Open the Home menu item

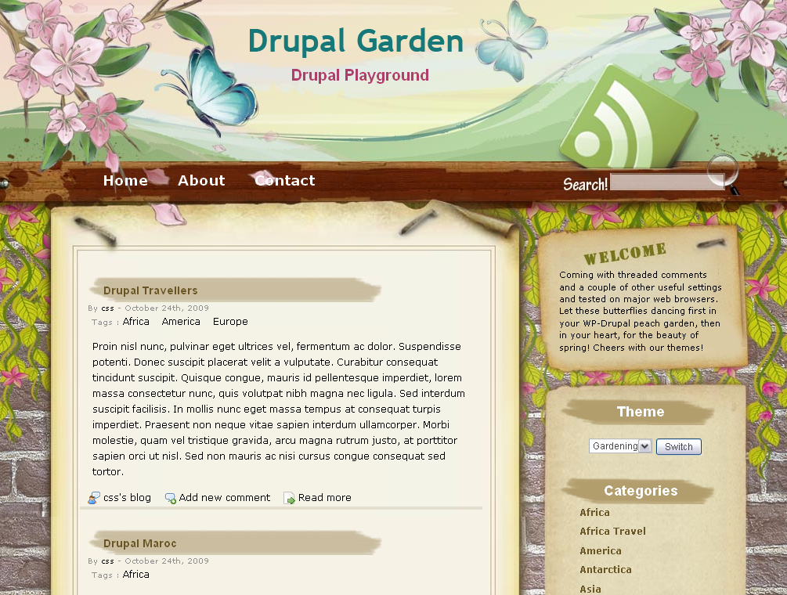pyautogui.click(x=125, y=181)
